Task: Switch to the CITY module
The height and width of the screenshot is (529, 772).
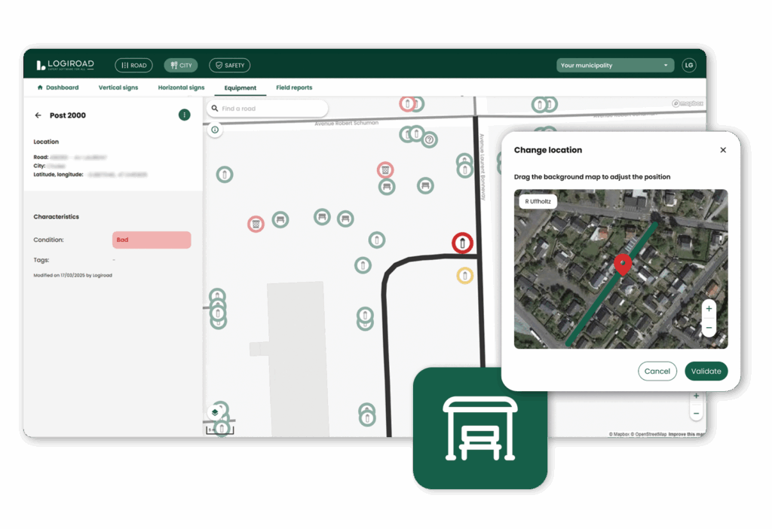Action: (x=181, y=66)
